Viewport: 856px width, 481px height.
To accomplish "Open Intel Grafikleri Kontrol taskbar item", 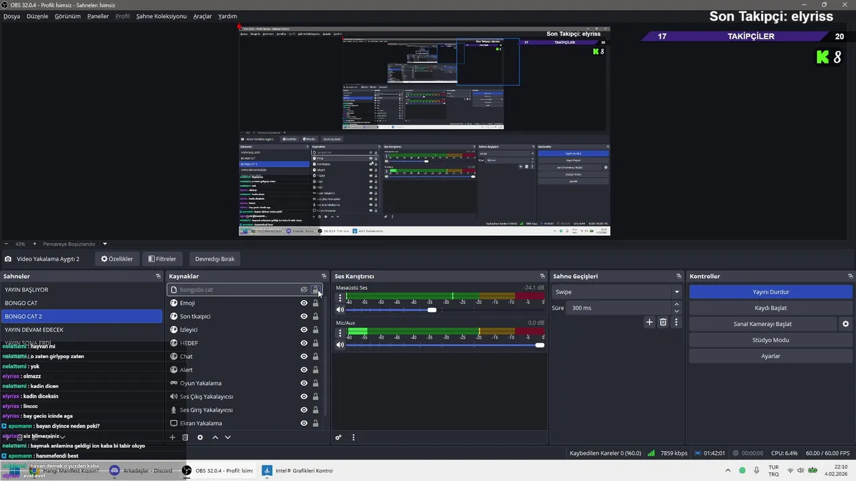I will tap(298, 470).
